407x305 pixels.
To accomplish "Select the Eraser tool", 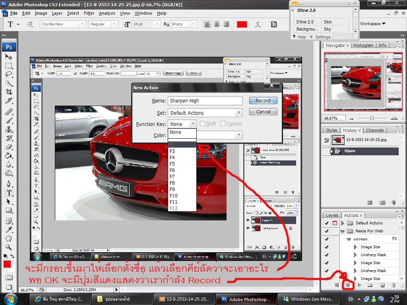I will click(9, 147).
